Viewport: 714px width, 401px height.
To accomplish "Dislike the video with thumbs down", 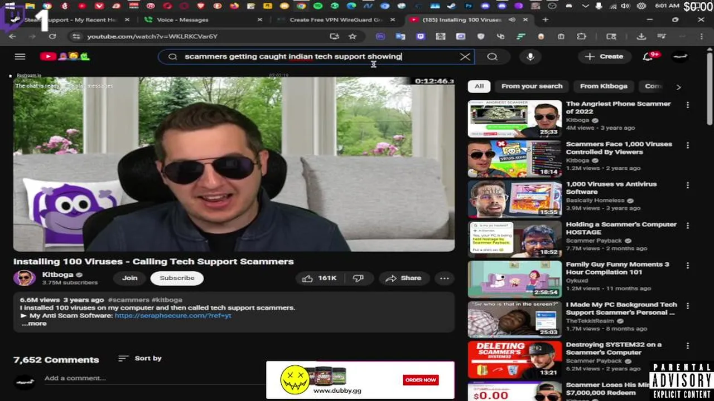I will [x=358, y=278].
